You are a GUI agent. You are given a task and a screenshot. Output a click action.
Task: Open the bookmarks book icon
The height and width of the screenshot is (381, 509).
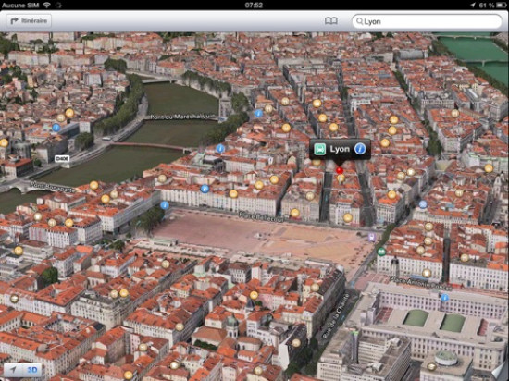(x=330, y=21)
